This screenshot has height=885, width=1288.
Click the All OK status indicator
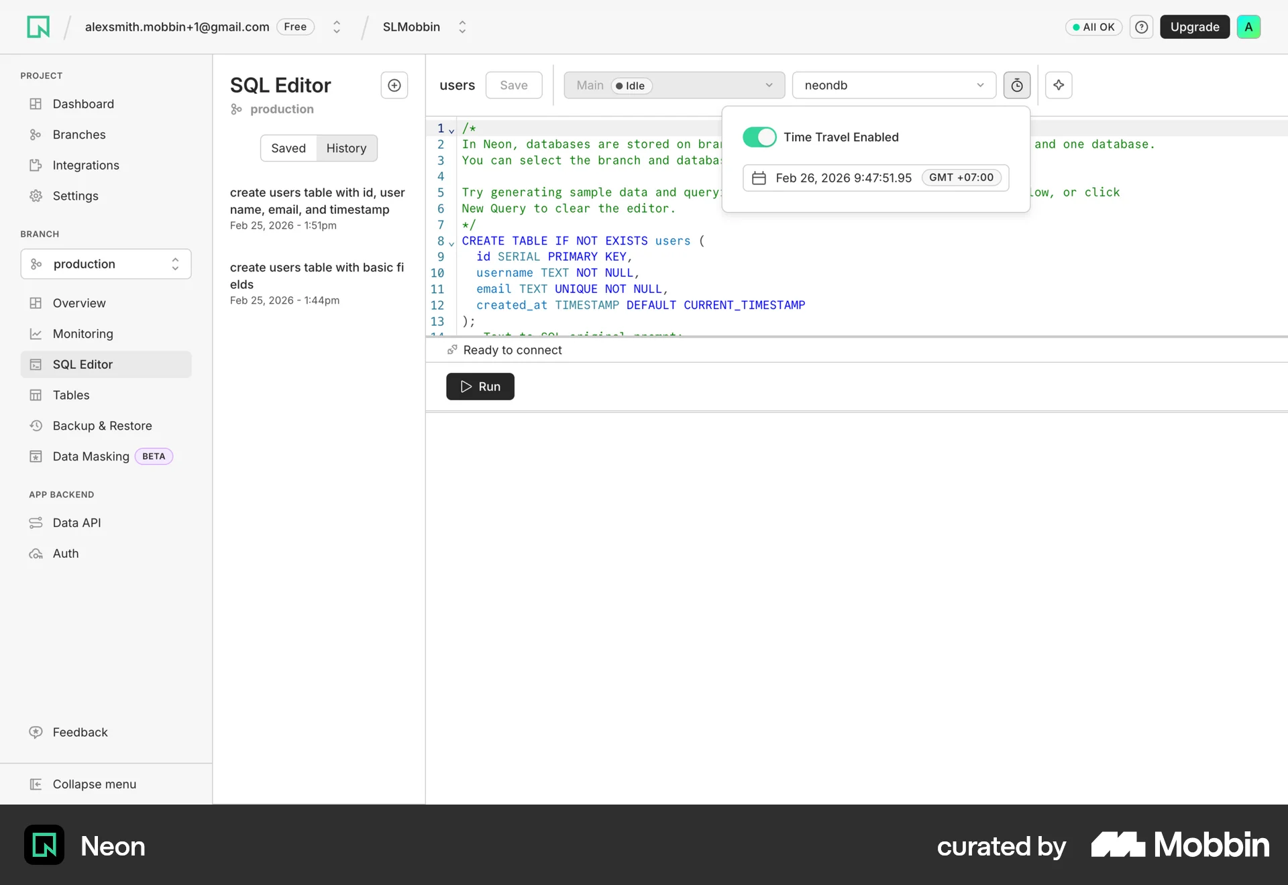(x=1093, y=27)
